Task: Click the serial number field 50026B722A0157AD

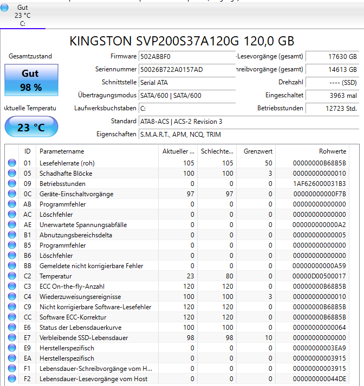Action: point(187,70)
